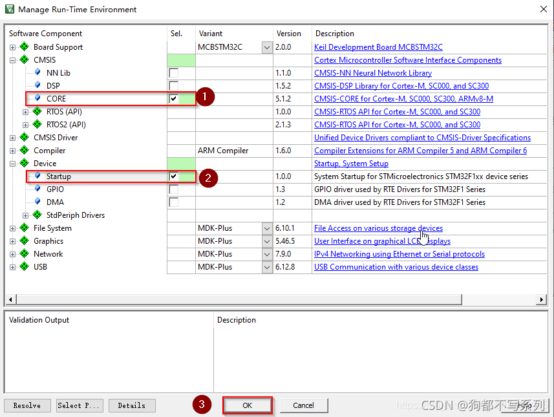
Task: Click the Cancel button
Action: point(303,405)
